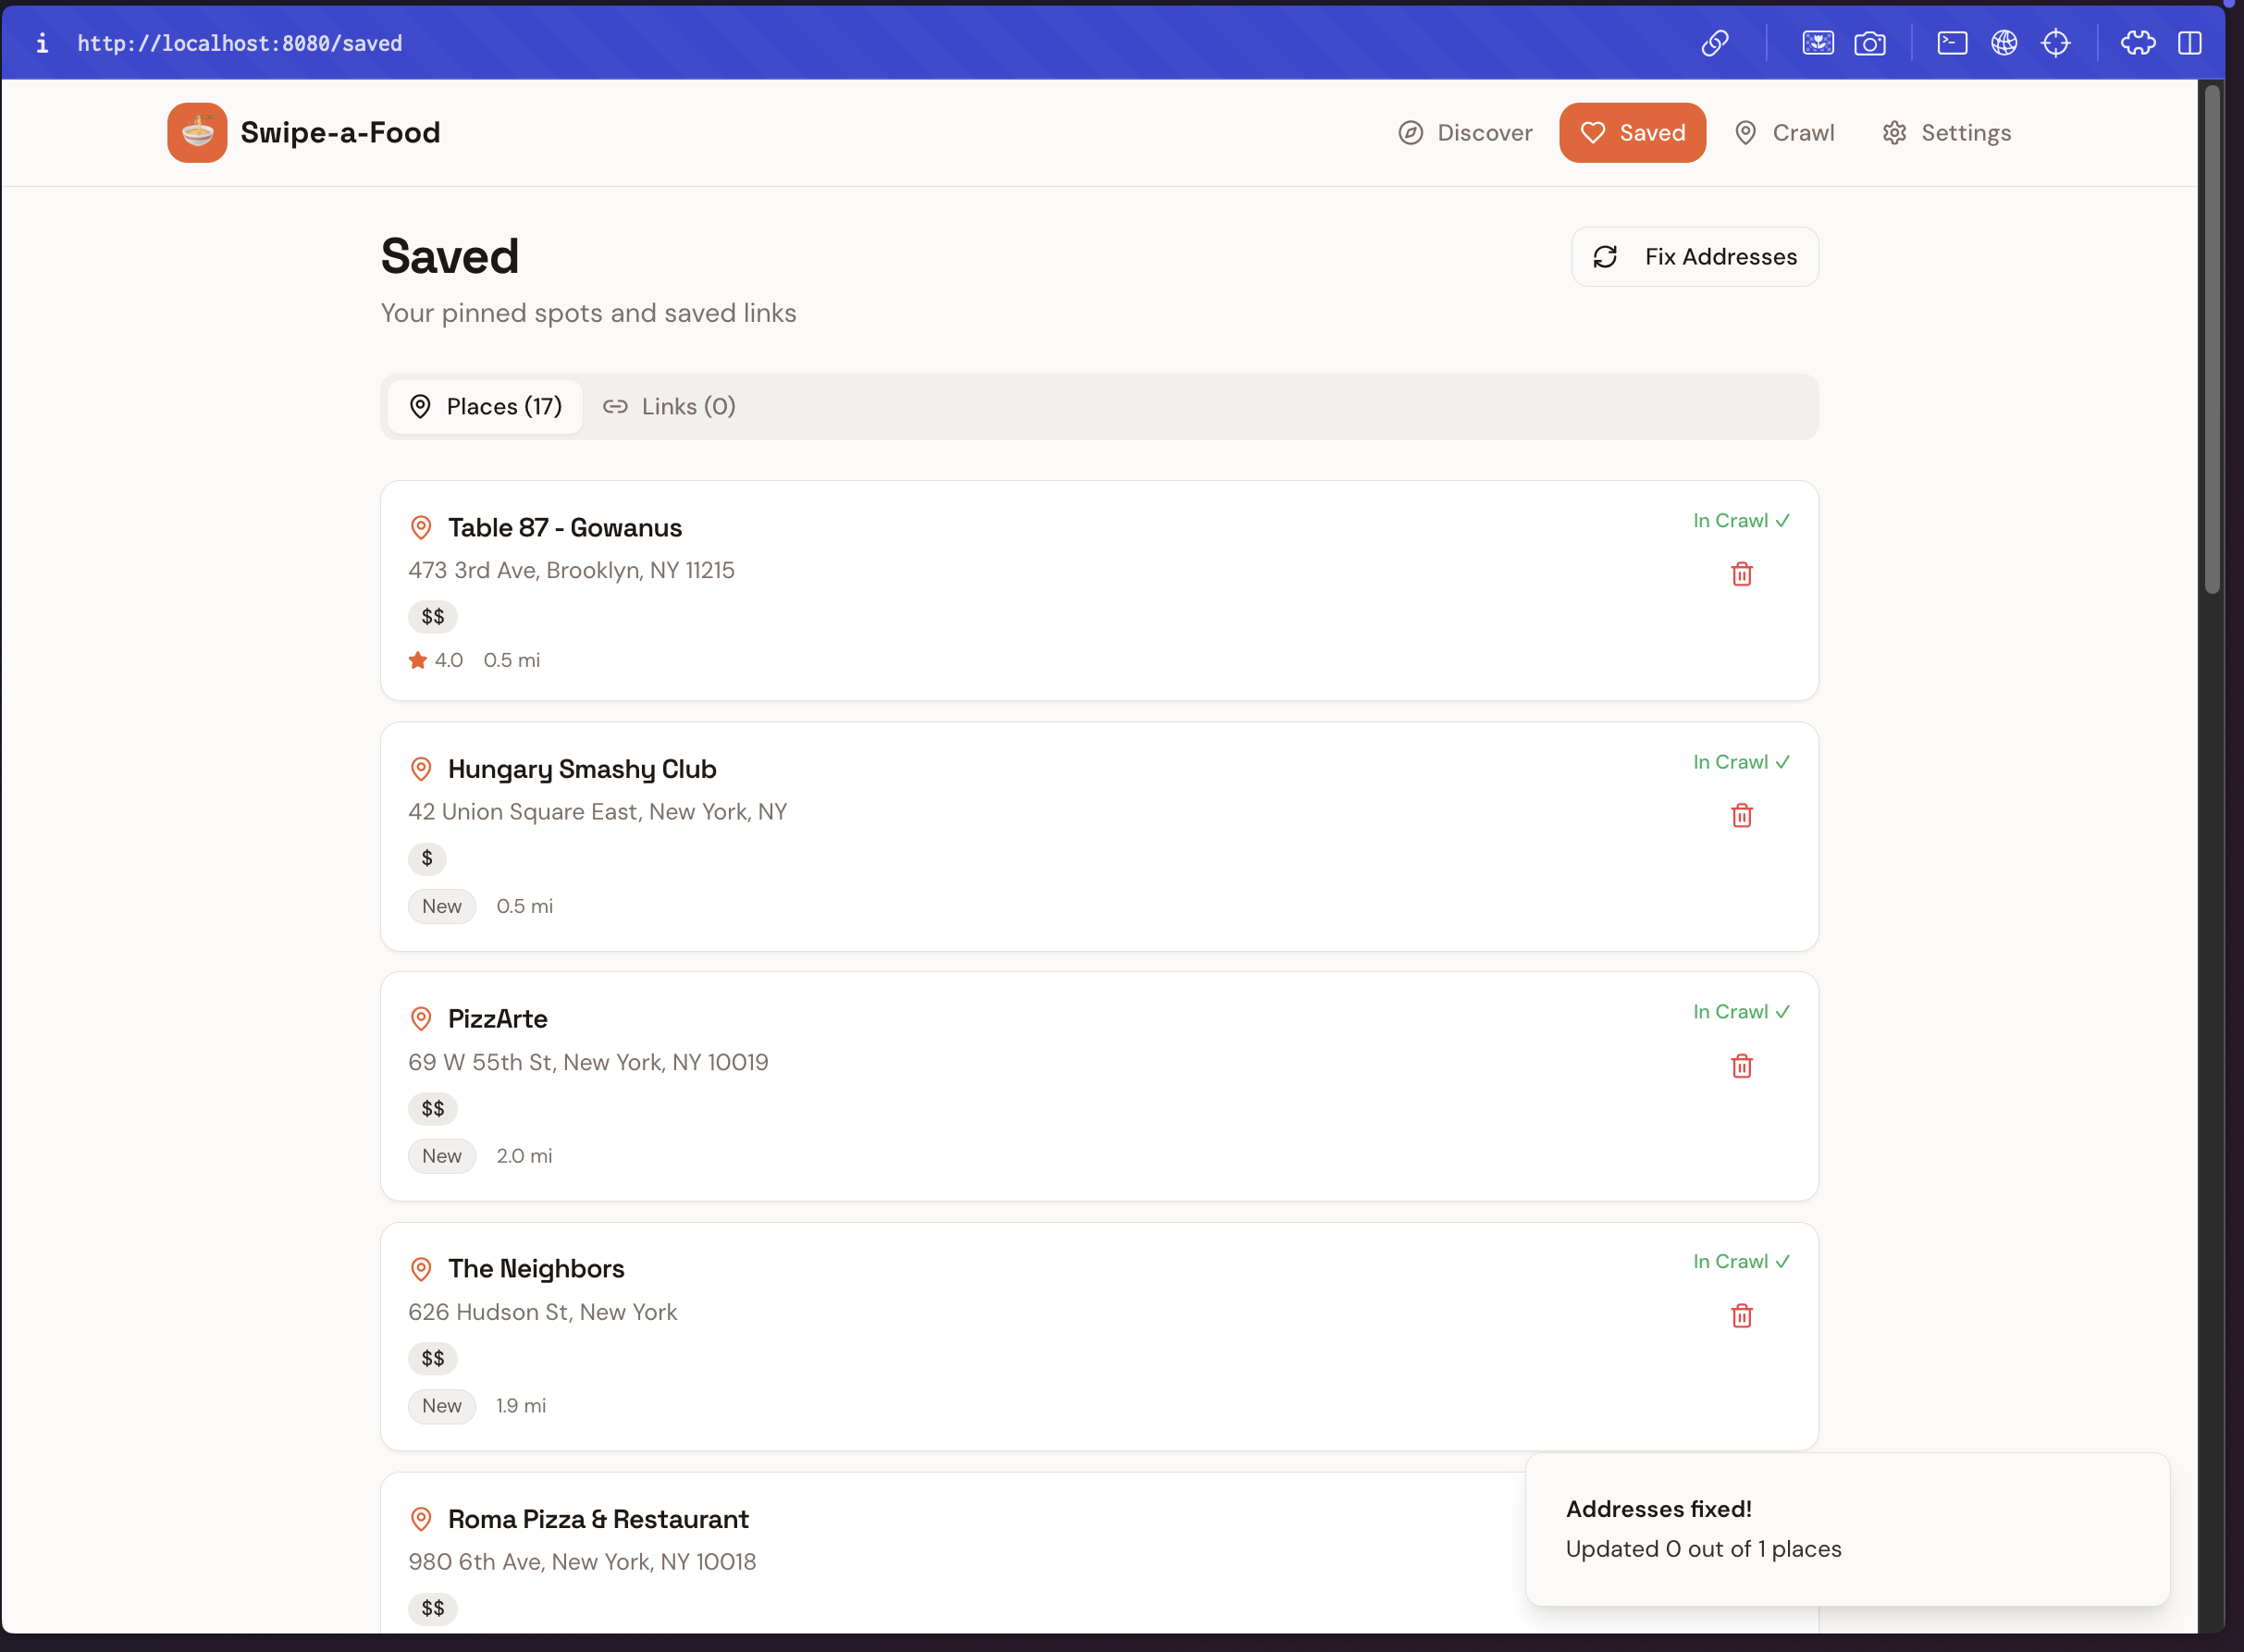This screenshot has width=2244, height=1652.
Task: Click the copy link icon in browser toolbar
Action: pos(1715,43)
